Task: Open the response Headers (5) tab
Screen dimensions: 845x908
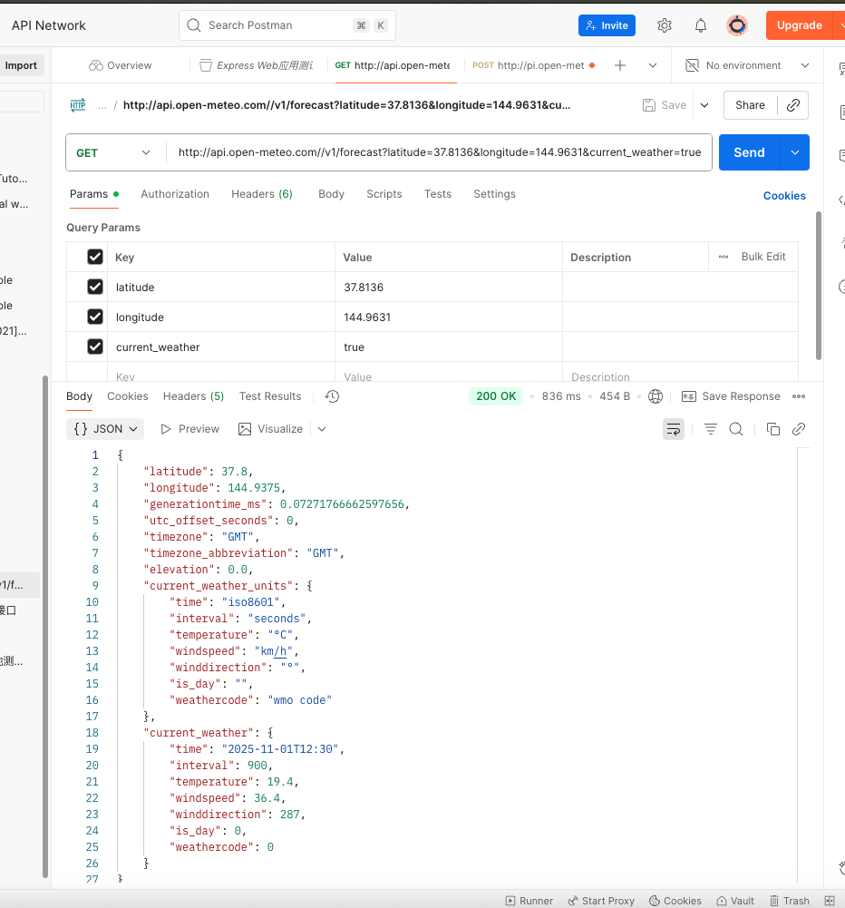Action: (193, 396)
